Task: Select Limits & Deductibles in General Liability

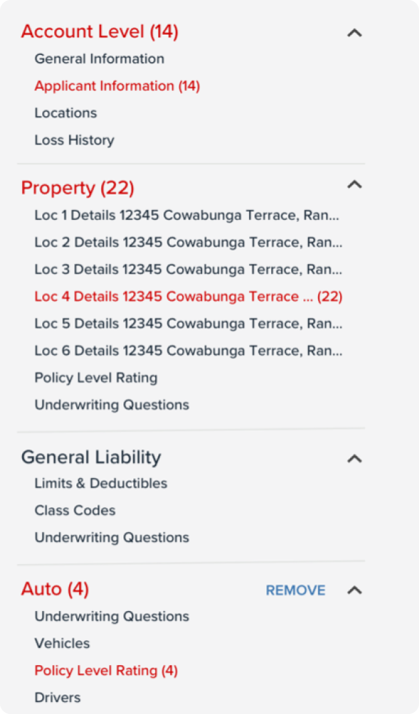Action: point(100,483)
